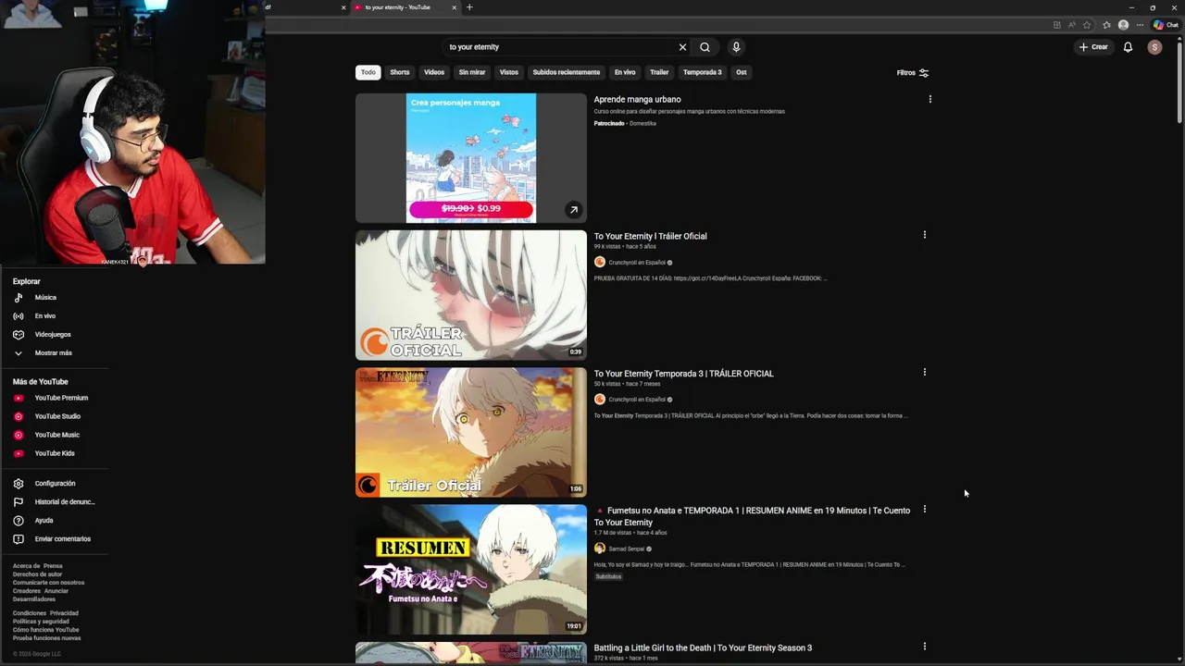Image resolution: width=1185 pixels, height=666 pixels.
Task: Open Configuración settings in sidebar
Action: pyautogui.click(x=54, y=484)
